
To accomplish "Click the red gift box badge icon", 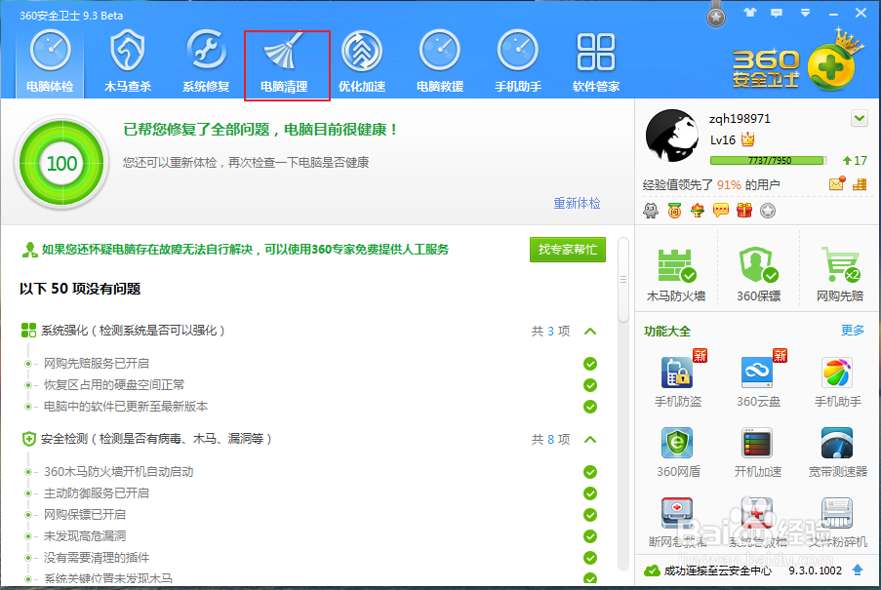I will point(744,211).
